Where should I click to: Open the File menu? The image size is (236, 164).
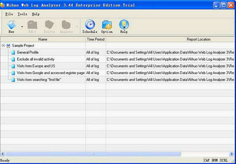[9, 14]
